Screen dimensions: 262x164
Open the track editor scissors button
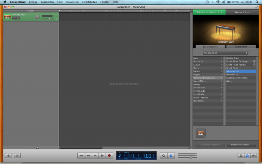pos(17,156)
